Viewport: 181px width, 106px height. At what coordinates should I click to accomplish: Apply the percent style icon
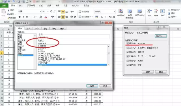click(102, 17)
